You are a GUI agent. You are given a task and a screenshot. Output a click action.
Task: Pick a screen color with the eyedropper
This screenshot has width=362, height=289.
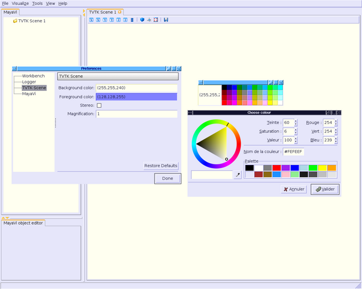(x=238, y=175)
